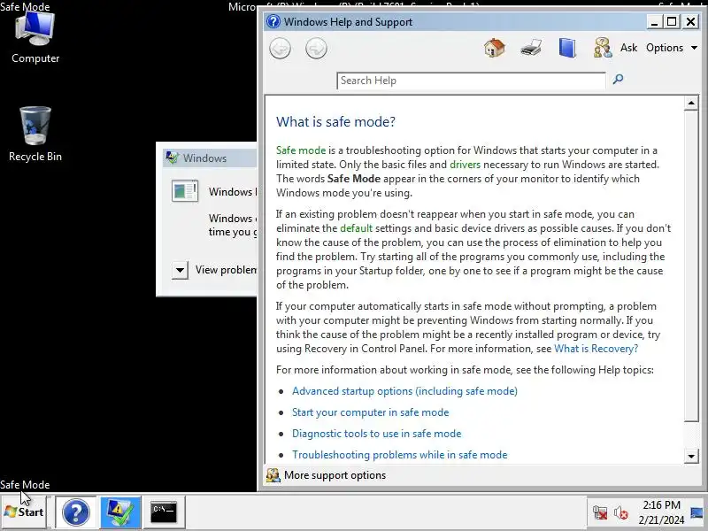The width and height of the screenshot is (708, 531).
Task: Follow the What is Recovery? link
Action: pos(596,349)
